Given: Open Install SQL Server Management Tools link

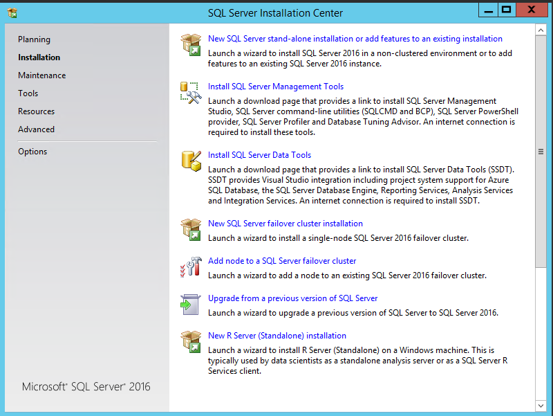Looking at the screenshot, I should [x=275, y=86].
